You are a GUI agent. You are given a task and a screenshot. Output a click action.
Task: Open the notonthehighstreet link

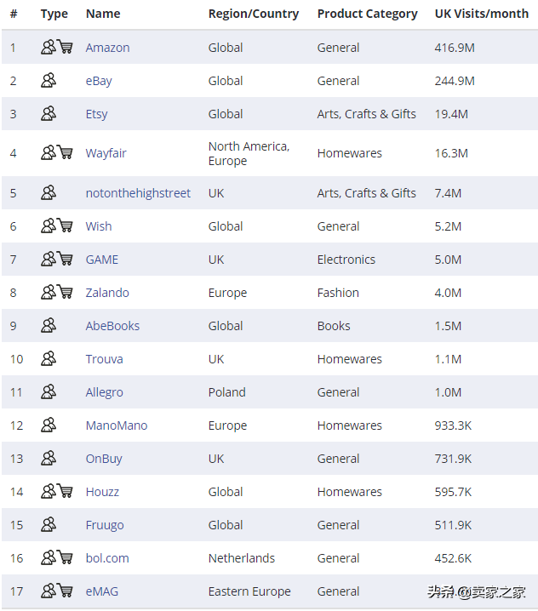tap(138, 193)
